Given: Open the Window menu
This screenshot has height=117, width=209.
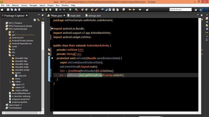Looking at the screenshot, I should point(65,5).
